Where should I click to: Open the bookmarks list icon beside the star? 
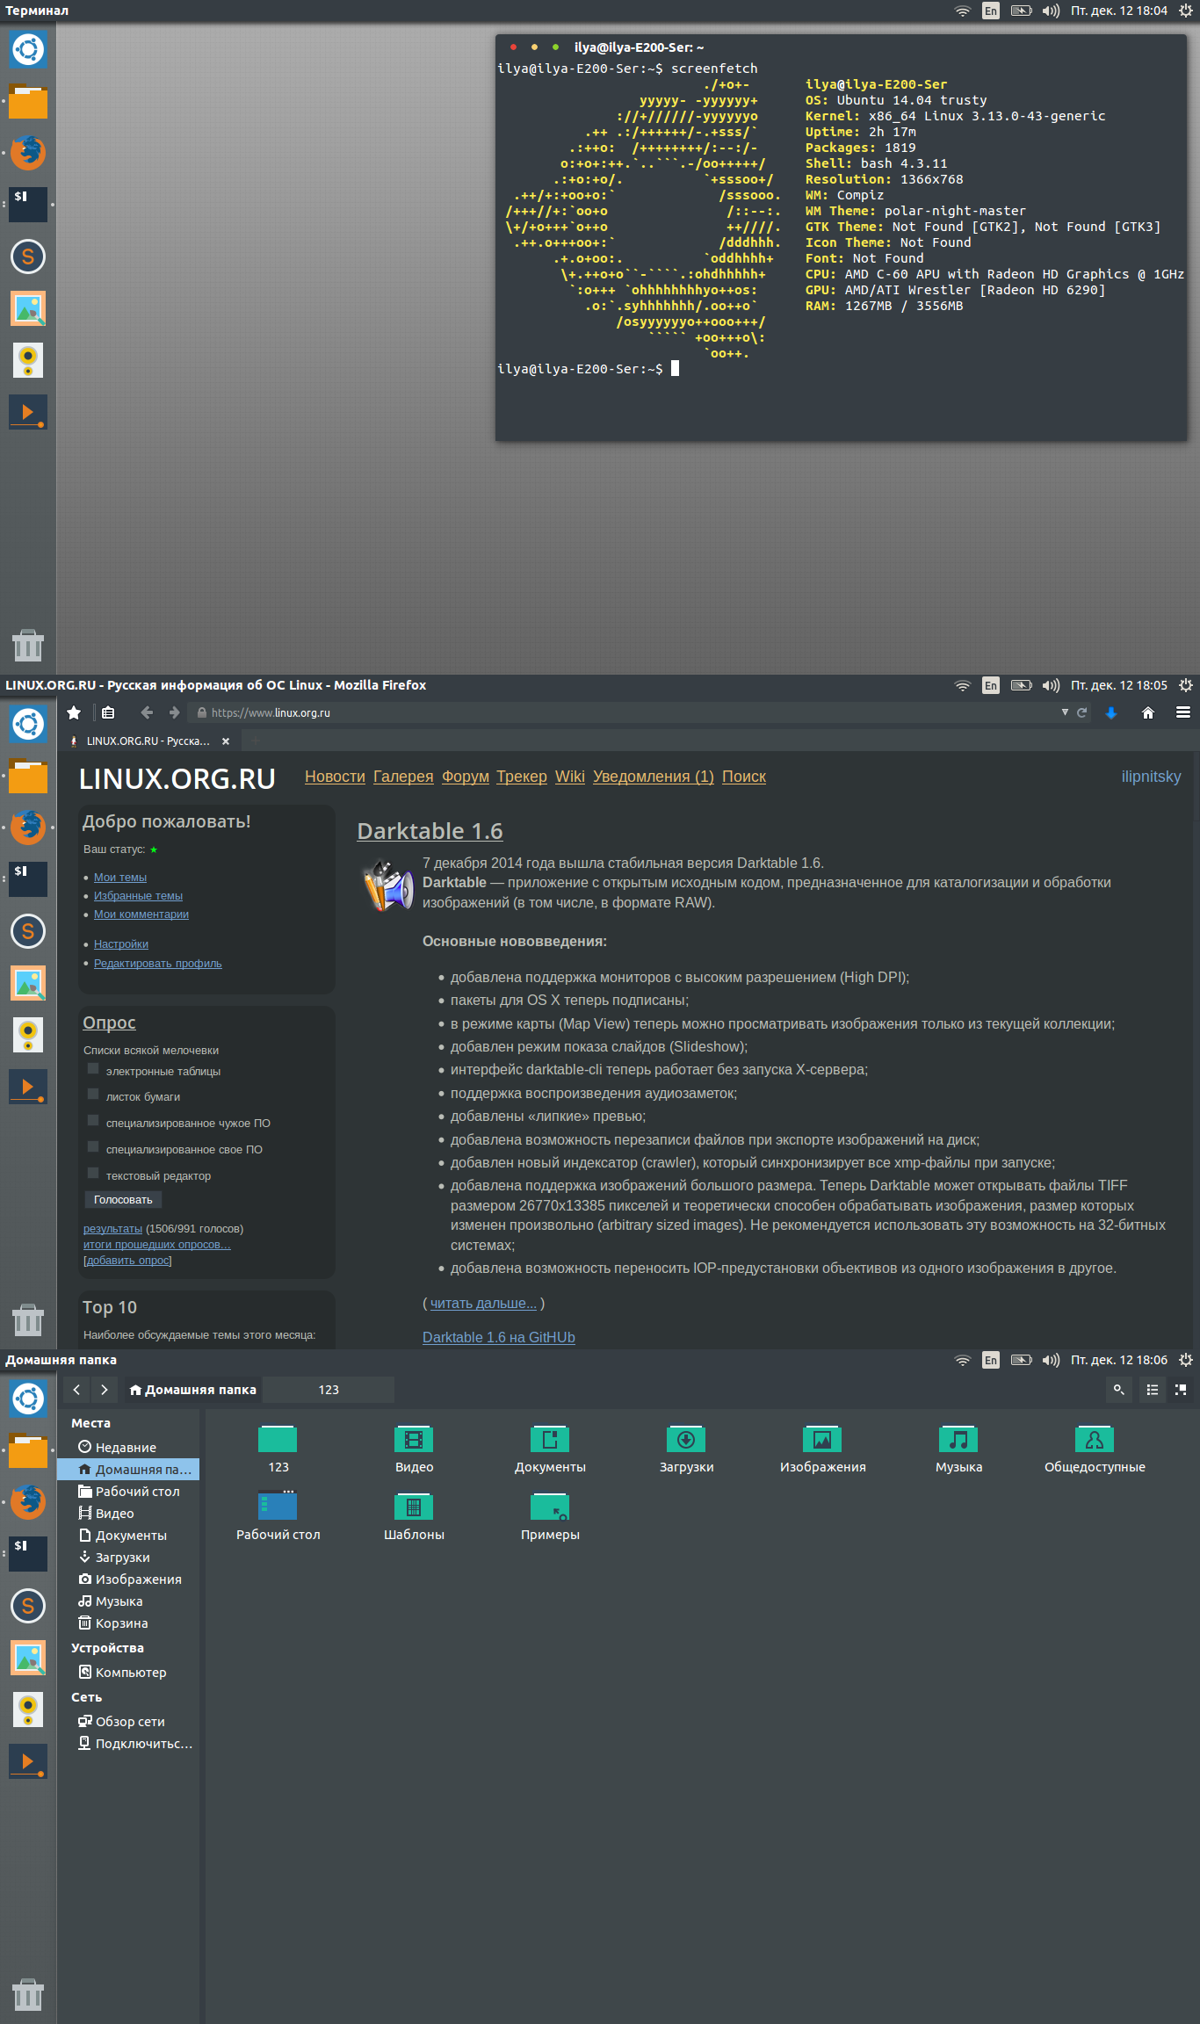pos(108,712)
